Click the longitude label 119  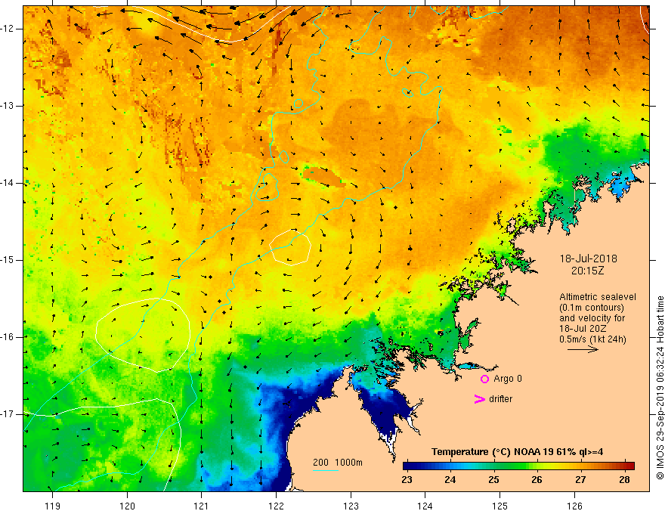[53, 506]
